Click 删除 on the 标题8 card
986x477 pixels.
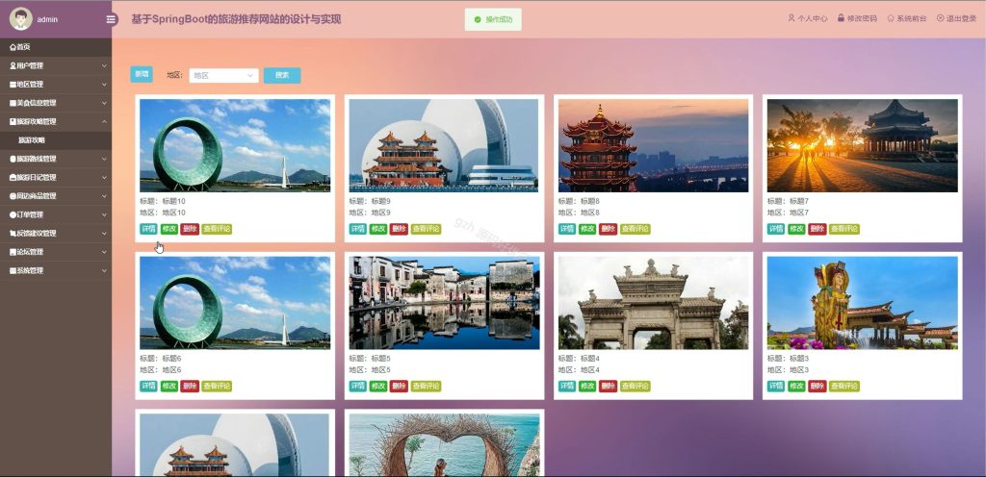click(609, 229)
